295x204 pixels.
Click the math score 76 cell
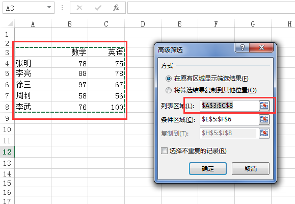coord(69,107)
